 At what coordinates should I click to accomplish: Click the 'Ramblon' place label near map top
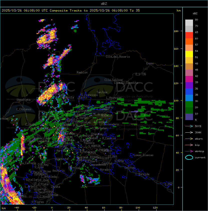click(x=82, y=72)
